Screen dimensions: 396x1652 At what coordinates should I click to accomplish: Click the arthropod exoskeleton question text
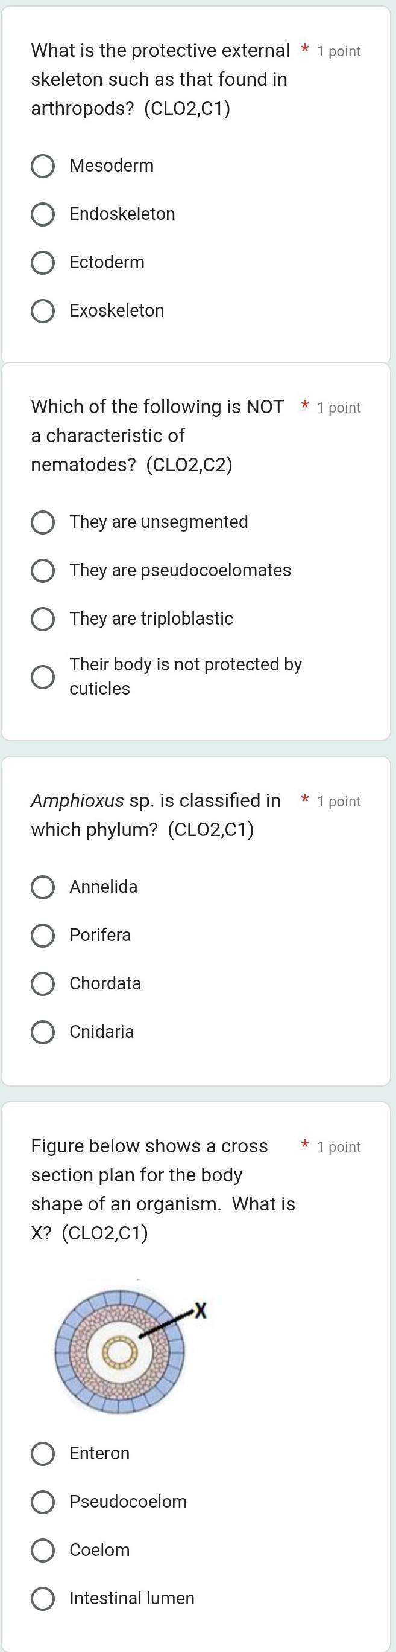tap(160, 80)
